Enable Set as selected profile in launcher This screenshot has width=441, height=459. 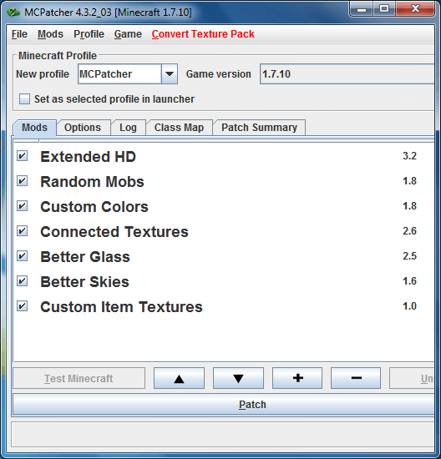(x=24, y=99)
